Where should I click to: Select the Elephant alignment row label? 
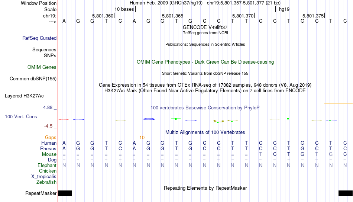click(x=47, y=166)
